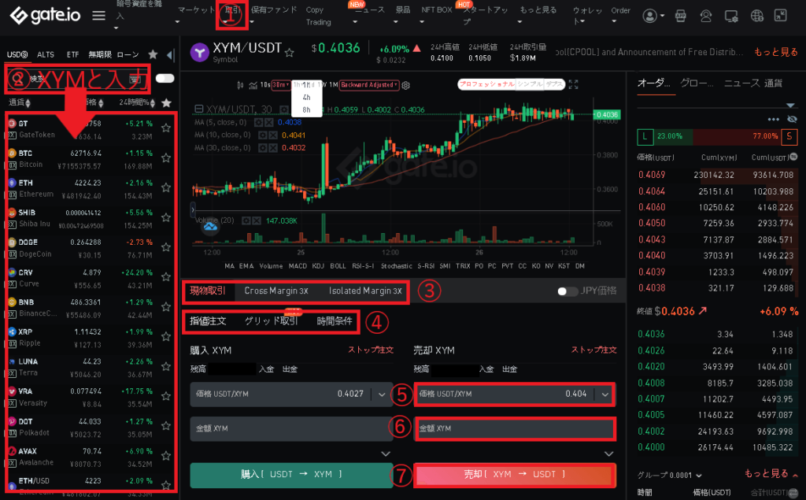Expand buy panel chevron below amount field
The height and width of the screenshot is (500, 806).
pyautogui.click(x=386, y=454)
